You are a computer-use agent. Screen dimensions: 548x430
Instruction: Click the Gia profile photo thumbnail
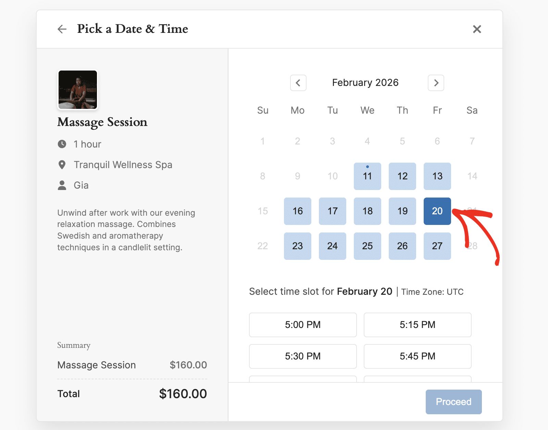coord(77,90)
